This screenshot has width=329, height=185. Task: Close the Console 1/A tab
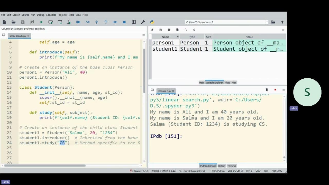click(x=173, y=91)
